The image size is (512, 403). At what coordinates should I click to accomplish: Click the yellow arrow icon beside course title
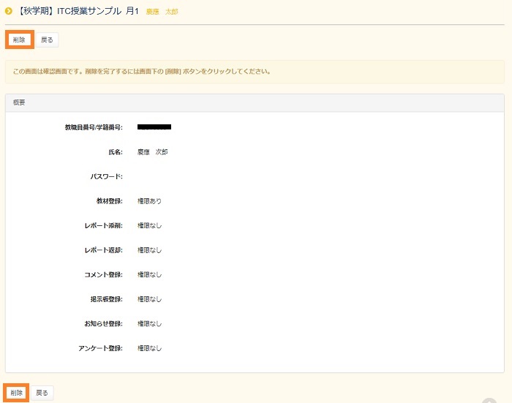coord(9,11)
